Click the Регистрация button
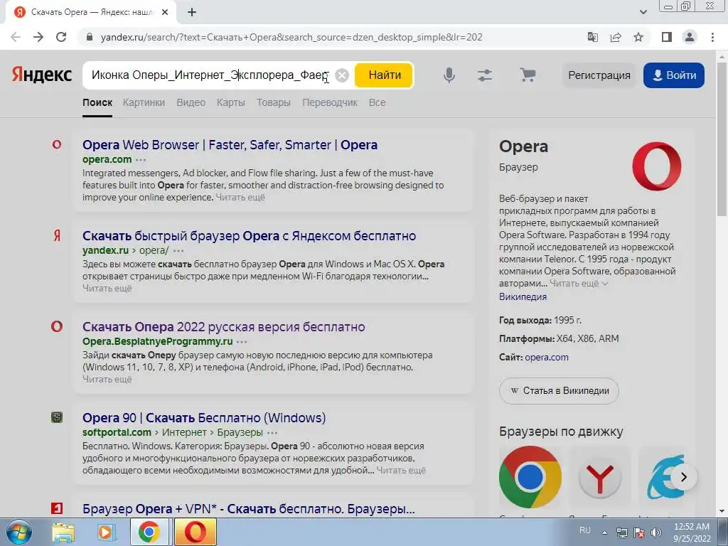Viewport: 728px width, 546px height. [x=599, y=75]
